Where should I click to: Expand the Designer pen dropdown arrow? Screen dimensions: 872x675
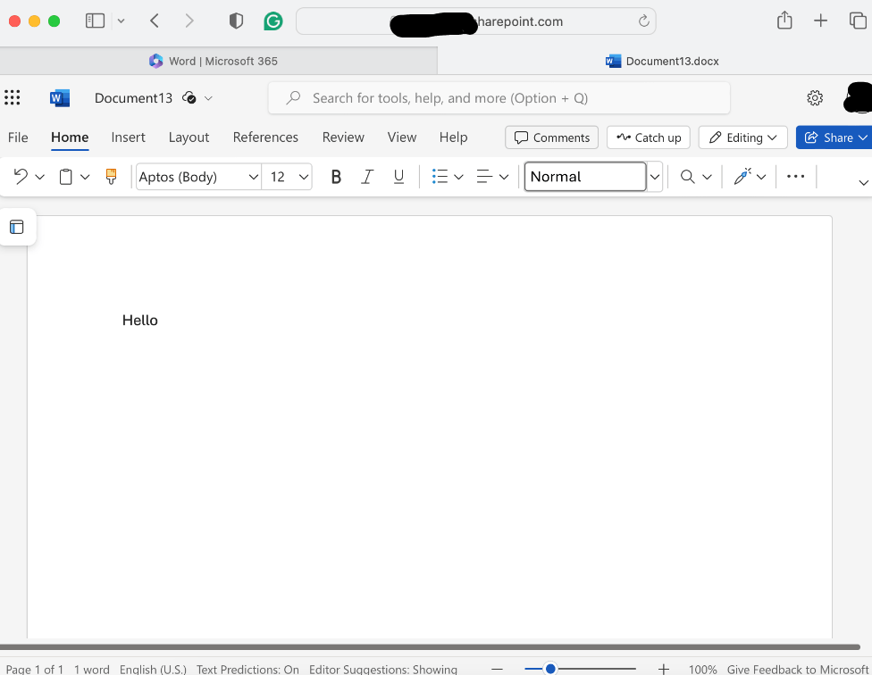pos(761,177)
